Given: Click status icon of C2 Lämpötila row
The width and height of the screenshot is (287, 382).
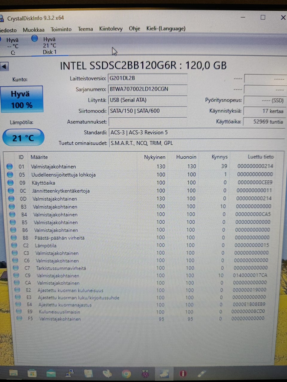Looking at the screenshot, I should tap(15, 245).
